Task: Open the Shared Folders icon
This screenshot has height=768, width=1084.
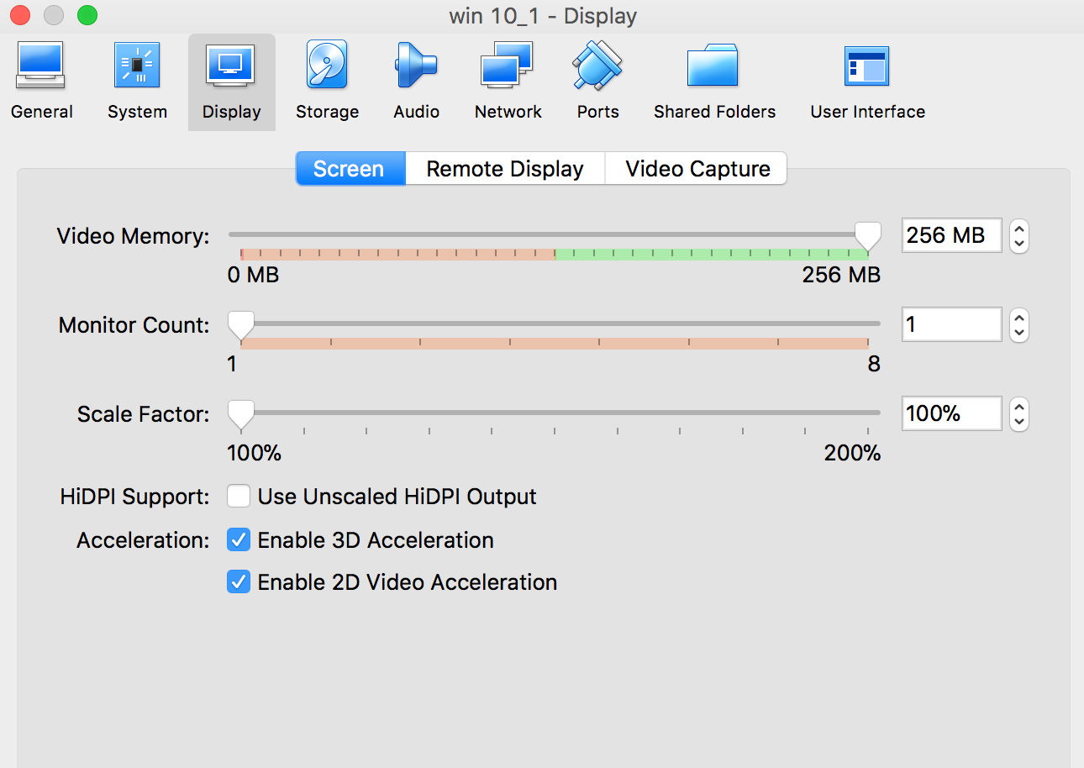Action: coord(714,68)
